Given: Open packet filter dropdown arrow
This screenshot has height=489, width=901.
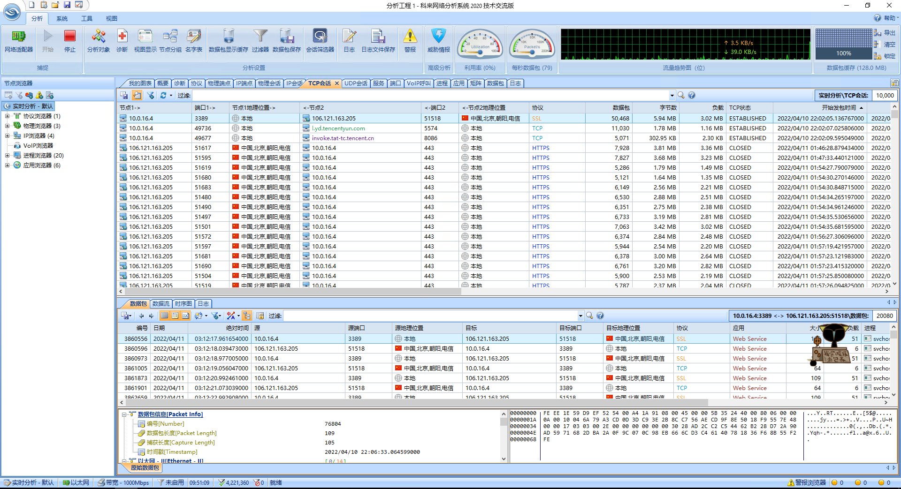Looking at the screenshot, I should pos(580,316).
